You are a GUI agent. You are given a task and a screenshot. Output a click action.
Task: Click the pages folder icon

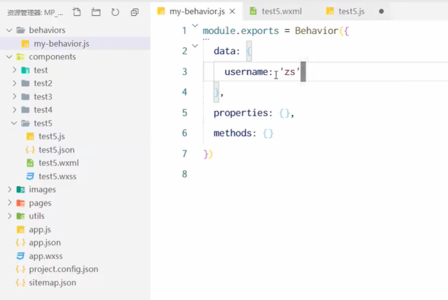coord(20,203)
